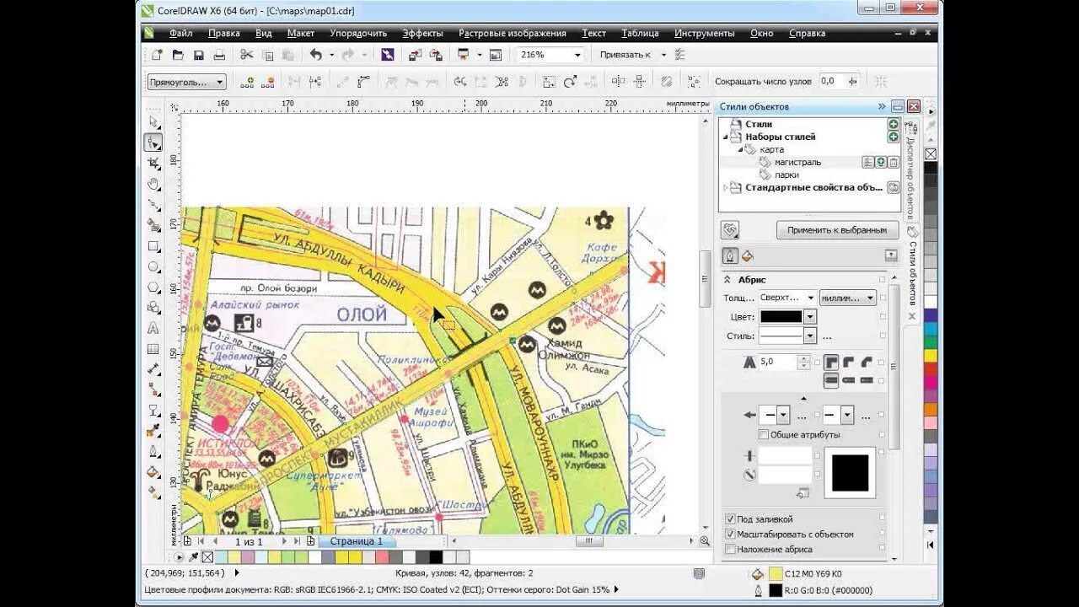Screen dimensions: 1079x607
Task: Uncheck the Под заливкой checkbox
Action: [730, 519]
